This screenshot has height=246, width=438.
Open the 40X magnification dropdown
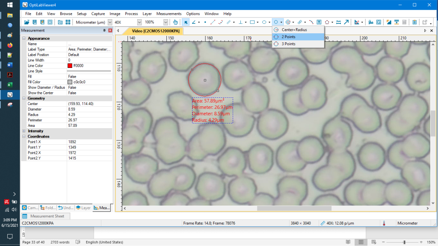pyautogui.click(x=139, y=22)
